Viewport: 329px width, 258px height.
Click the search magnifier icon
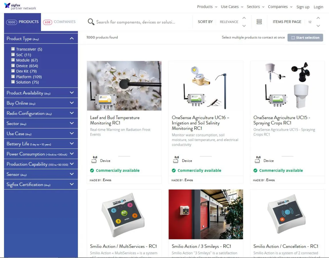91,21
